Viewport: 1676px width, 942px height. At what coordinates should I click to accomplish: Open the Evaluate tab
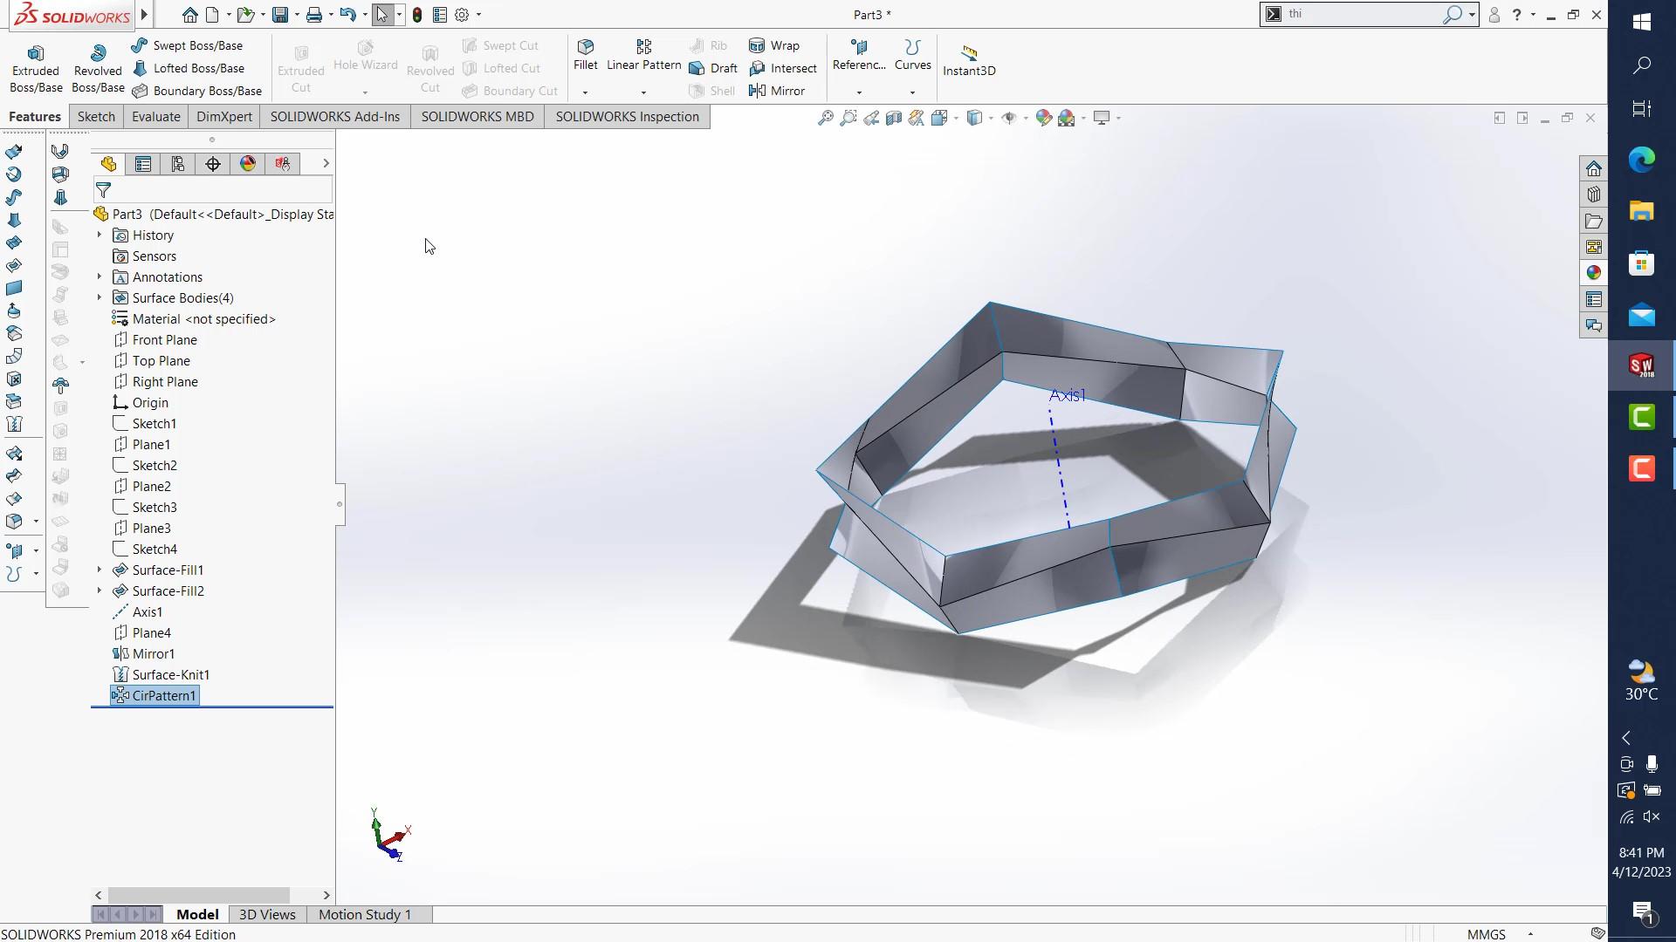pos(156,117)
